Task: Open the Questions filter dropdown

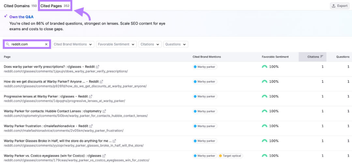Action: [x=176, y=44]
